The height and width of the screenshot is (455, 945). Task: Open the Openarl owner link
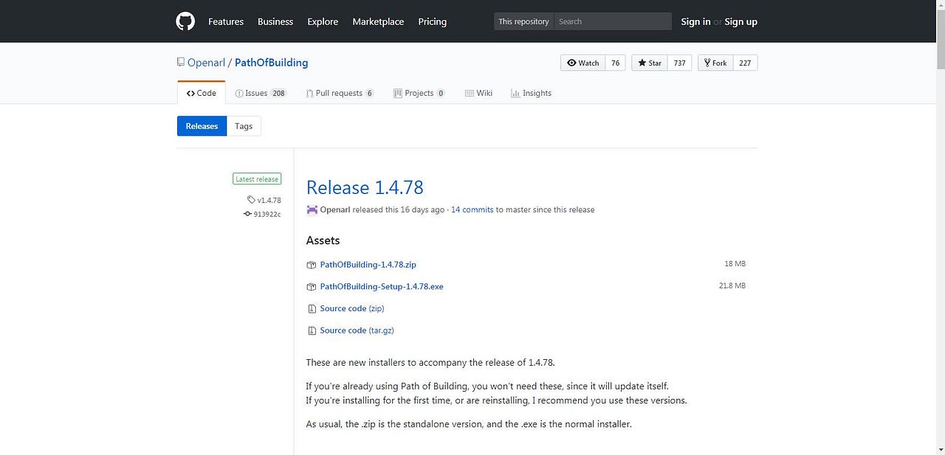tap(206, 63)
